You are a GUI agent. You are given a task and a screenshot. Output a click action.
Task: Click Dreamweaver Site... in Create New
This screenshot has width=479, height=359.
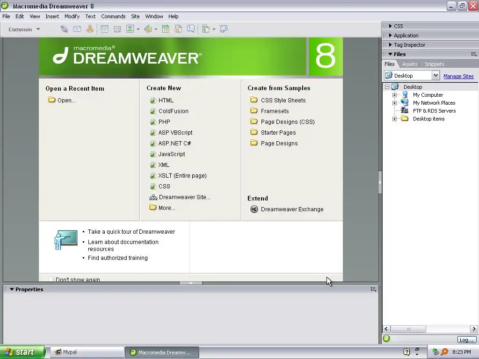180,197
